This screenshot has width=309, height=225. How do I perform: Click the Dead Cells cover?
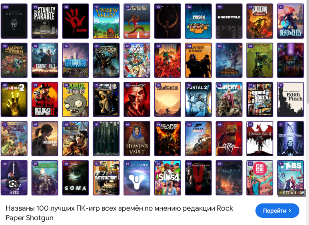click(x=290, y=21)
